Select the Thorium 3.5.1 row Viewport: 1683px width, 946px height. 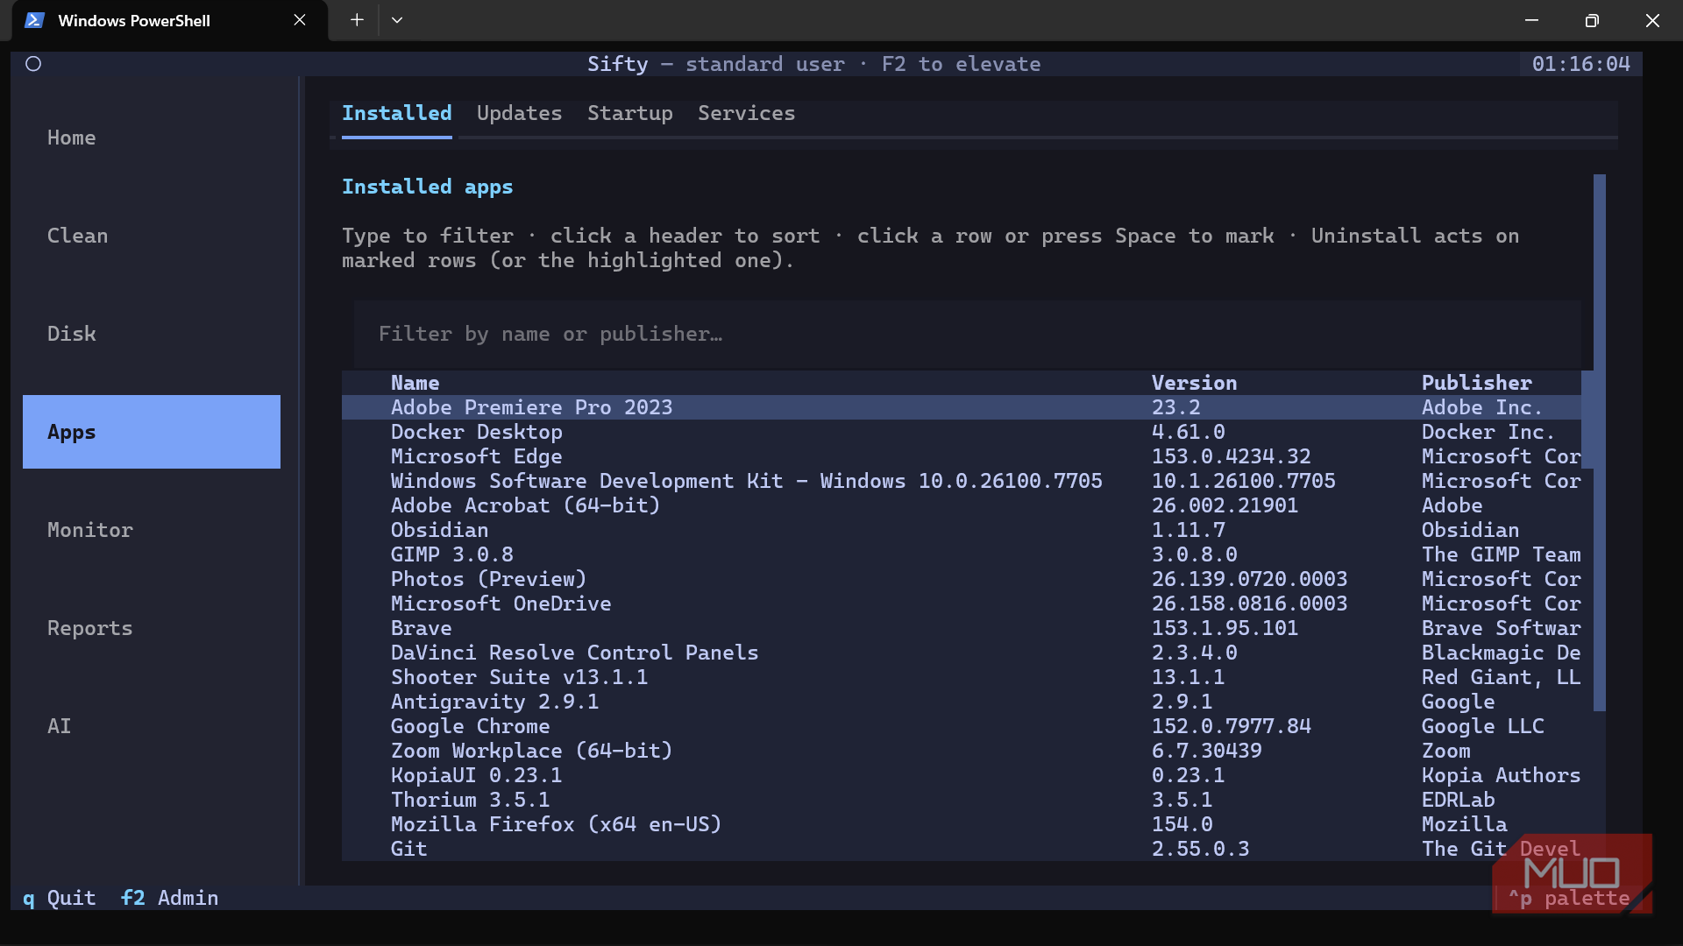(962, 800)
